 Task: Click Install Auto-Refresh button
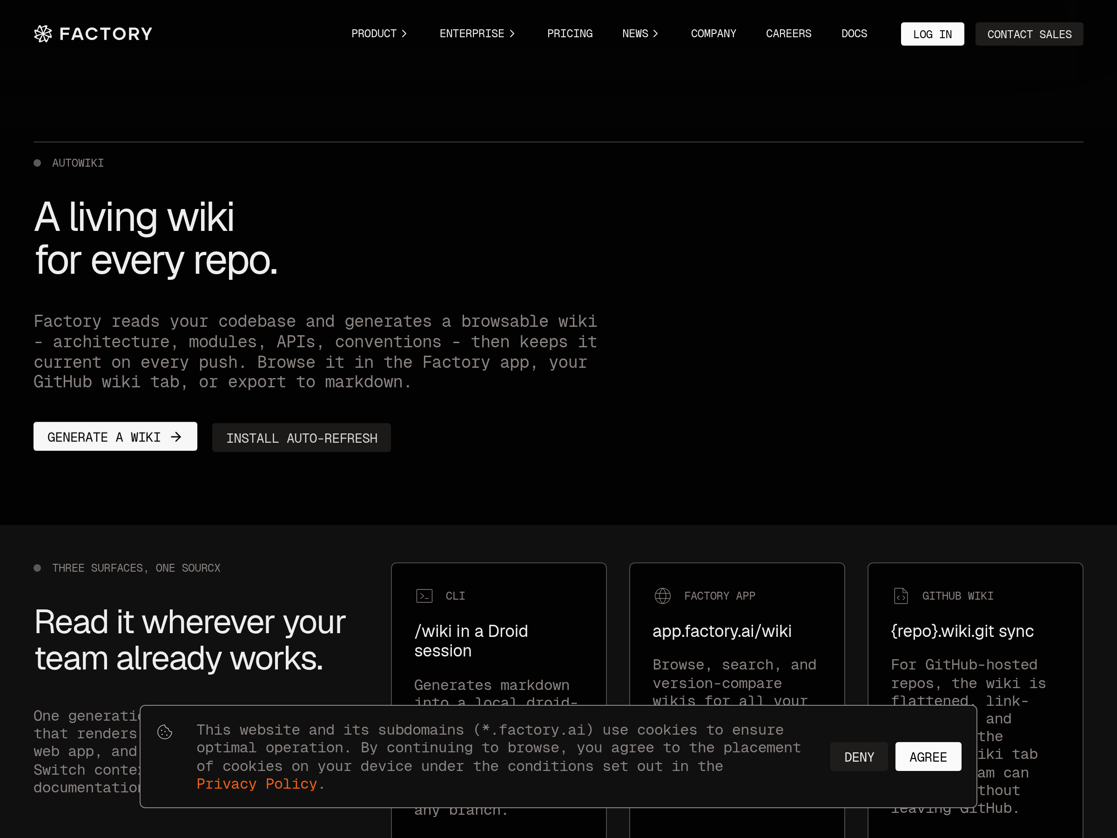pos(302,438)
